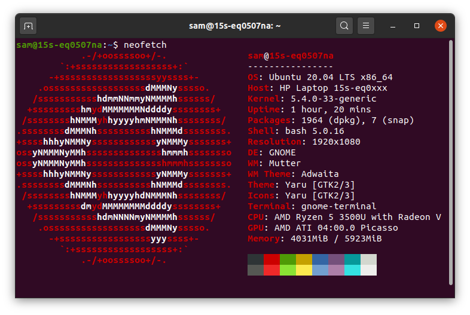Open the terminal search tool

[344, 26]
